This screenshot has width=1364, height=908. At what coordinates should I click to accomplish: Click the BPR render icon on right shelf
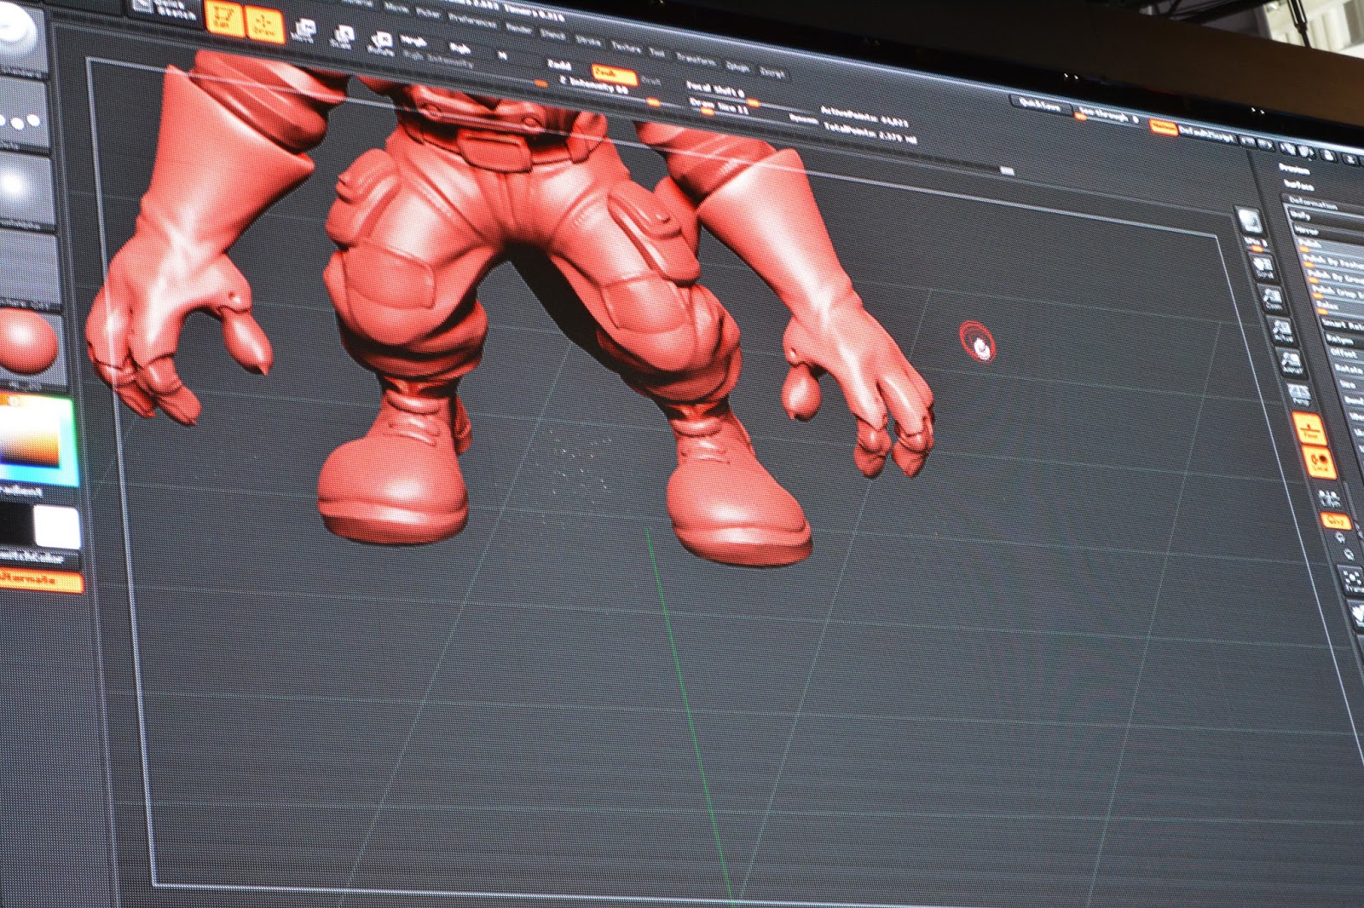tap(1250, 221)
